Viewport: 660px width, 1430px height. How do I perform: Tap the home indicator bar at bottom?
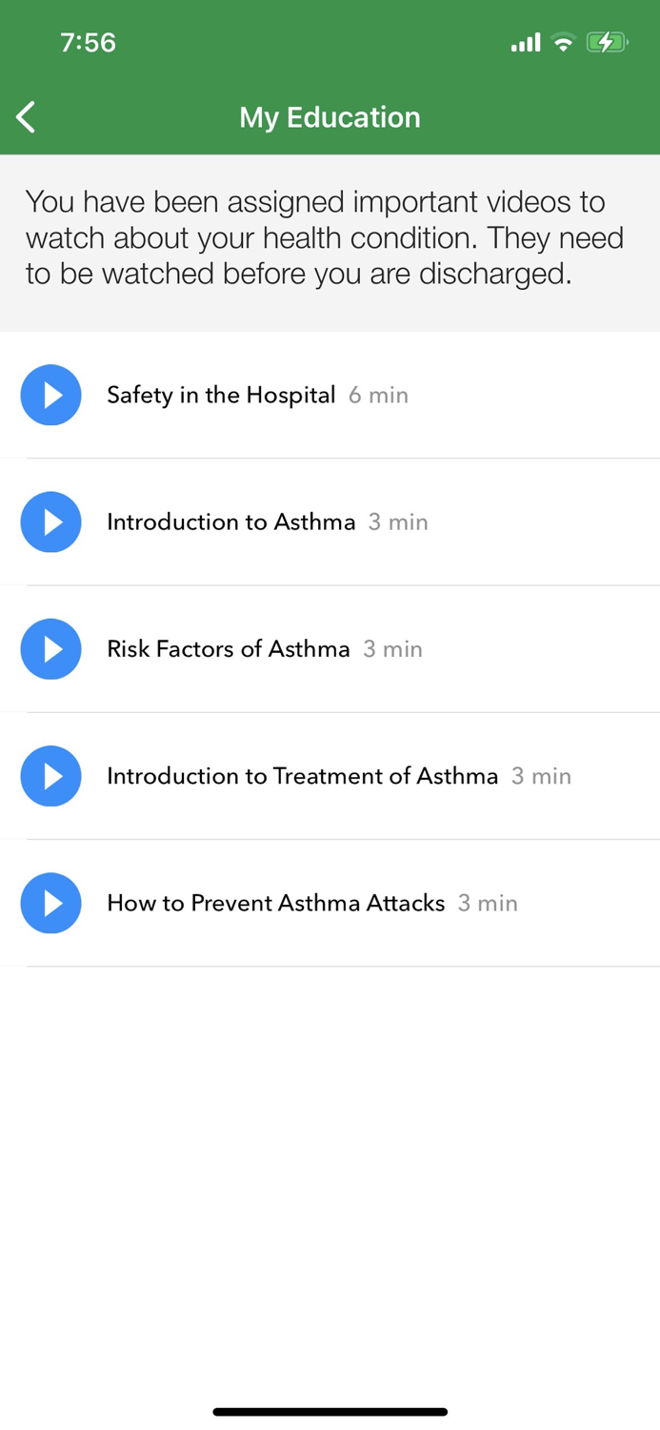point(330,1411)
